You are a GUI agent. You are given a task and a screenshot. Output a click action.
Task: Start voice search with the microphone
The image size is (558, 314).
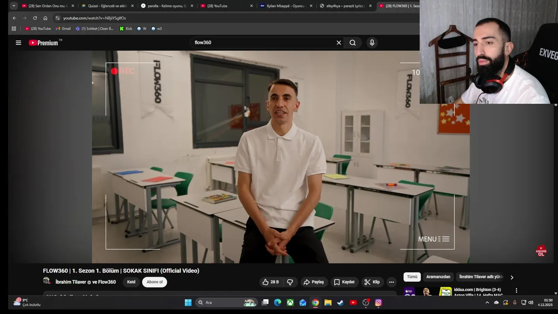372,43
